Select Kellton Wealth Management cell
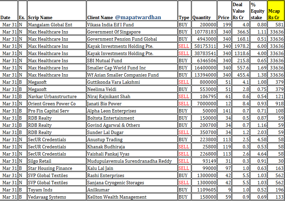This screenshot has height=201, width=285. click(x=132, y=197)
